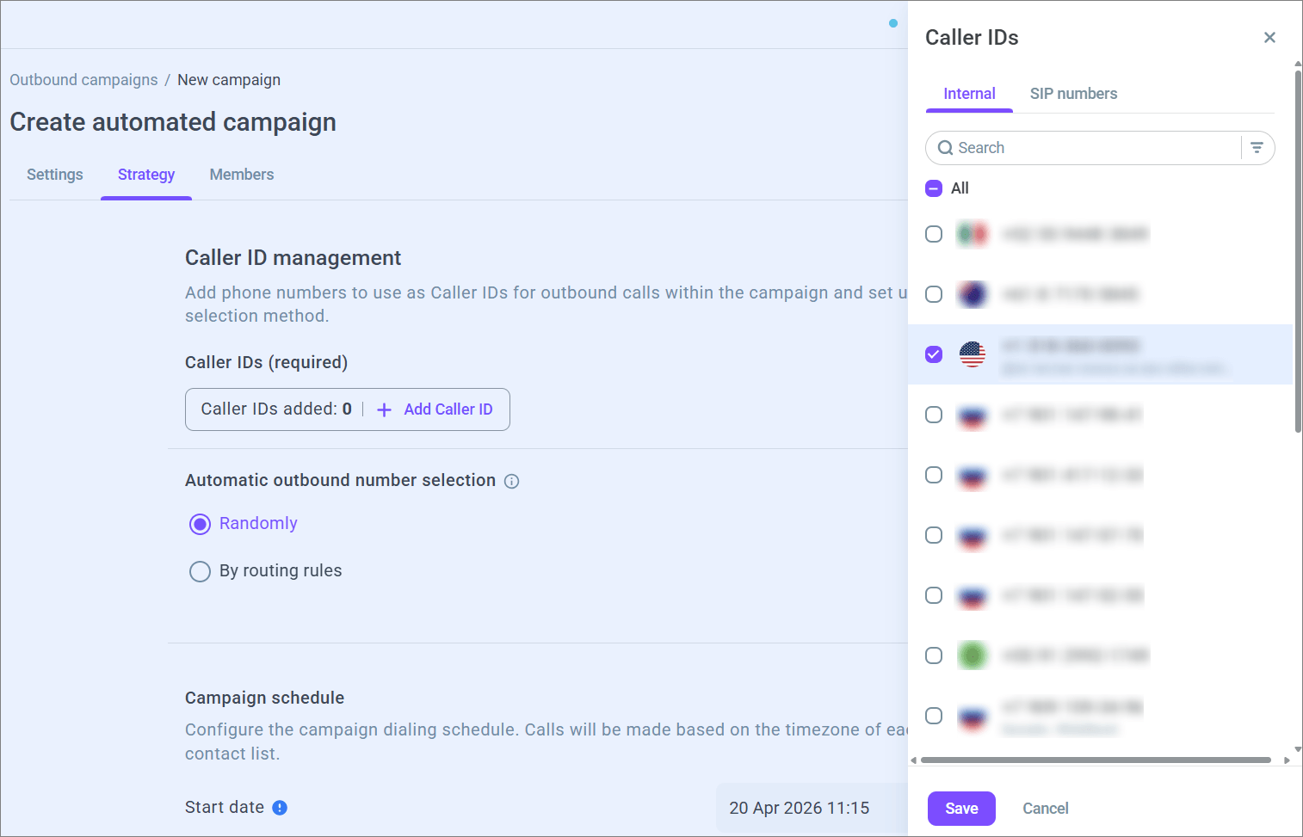Uncheck the US flag number checkbox
1303x837 pixels.
[934, 354]
